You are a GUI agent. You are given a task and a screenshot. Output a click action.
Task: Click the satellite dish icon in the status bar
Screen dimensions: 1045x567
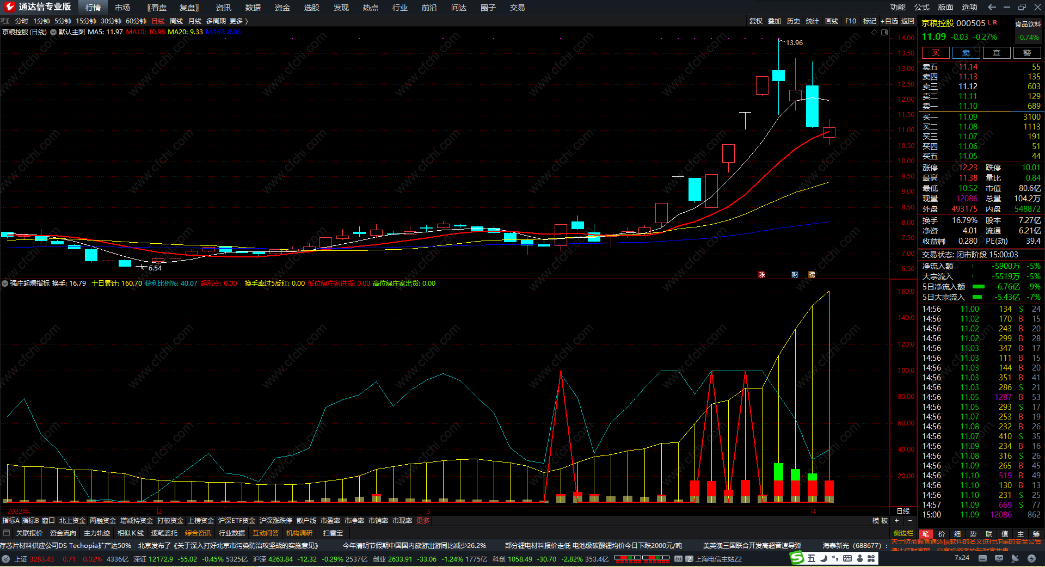point(1015,558)
